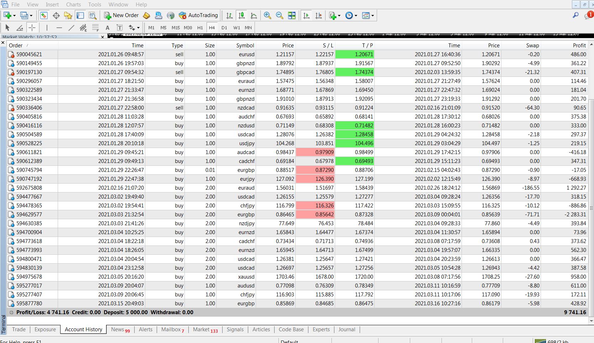Switch to the D1 timeframe

(x=224, y=27)
